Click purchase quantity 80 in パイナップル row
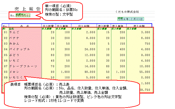The height and width of the screenshot is (109, 175). pyautogui.click(x=52, y=49)
